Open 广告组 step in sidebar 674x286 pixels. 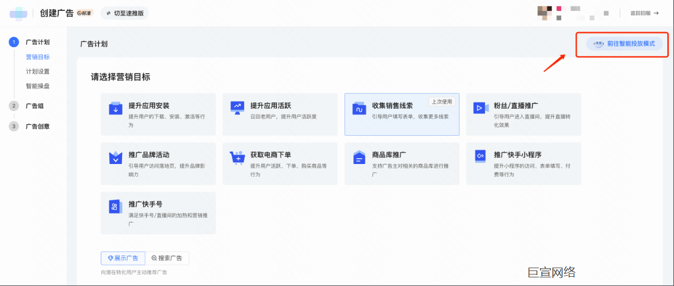[35, 106]
